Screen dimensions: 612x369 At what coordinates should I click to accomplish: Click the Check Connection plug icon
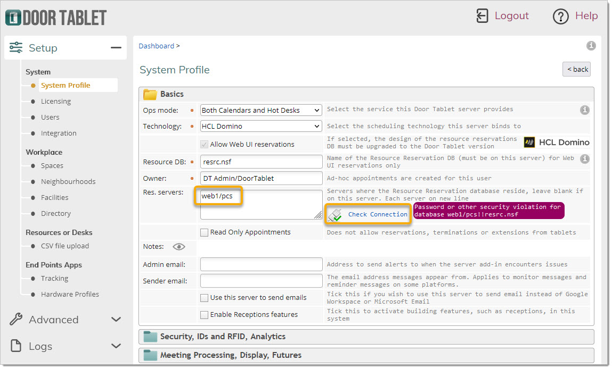pyautogui.click(x=336, y=215)
